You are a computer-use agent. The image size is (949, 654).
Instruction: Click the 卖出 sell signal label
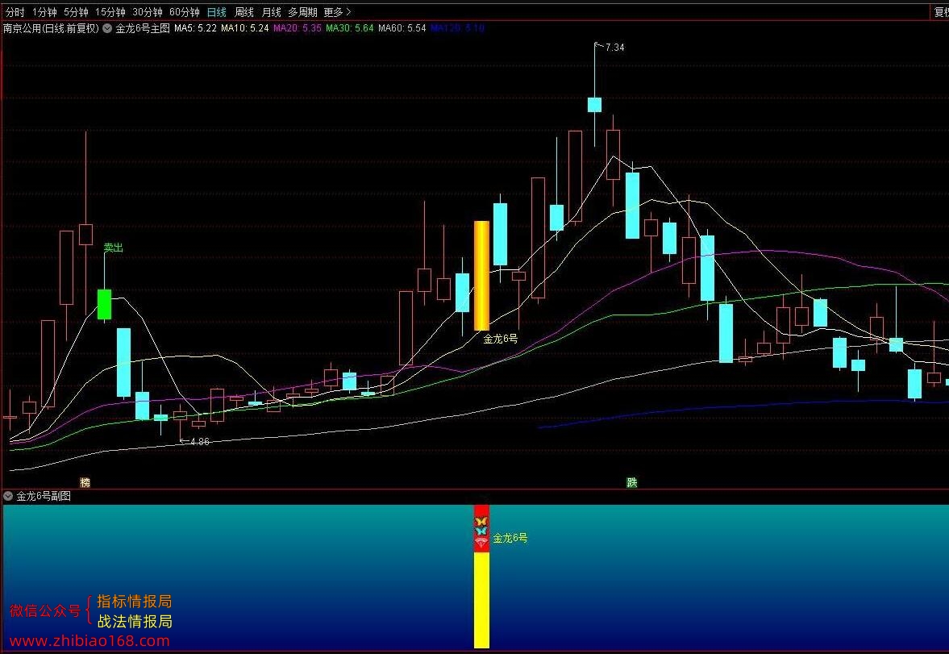pos(113,247)
